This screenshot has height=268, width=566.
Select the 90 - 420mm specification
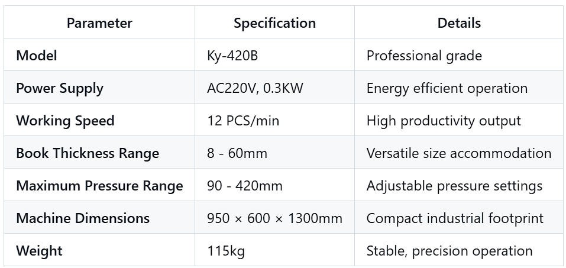click(245, 186)
